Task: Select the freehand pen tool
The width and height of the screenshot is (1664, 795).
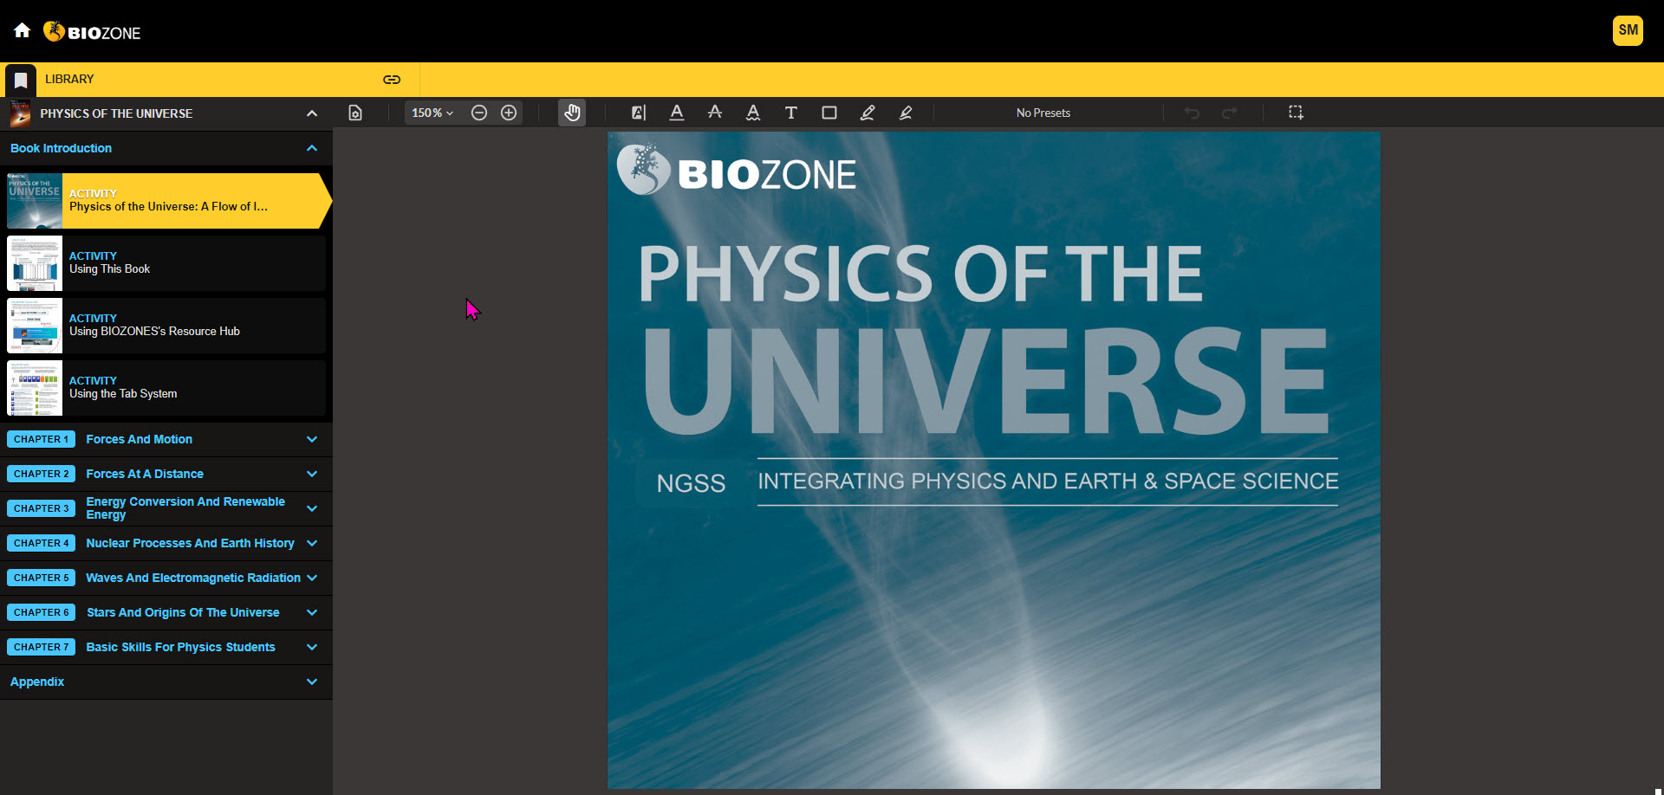Action: (x=868, y=113)
